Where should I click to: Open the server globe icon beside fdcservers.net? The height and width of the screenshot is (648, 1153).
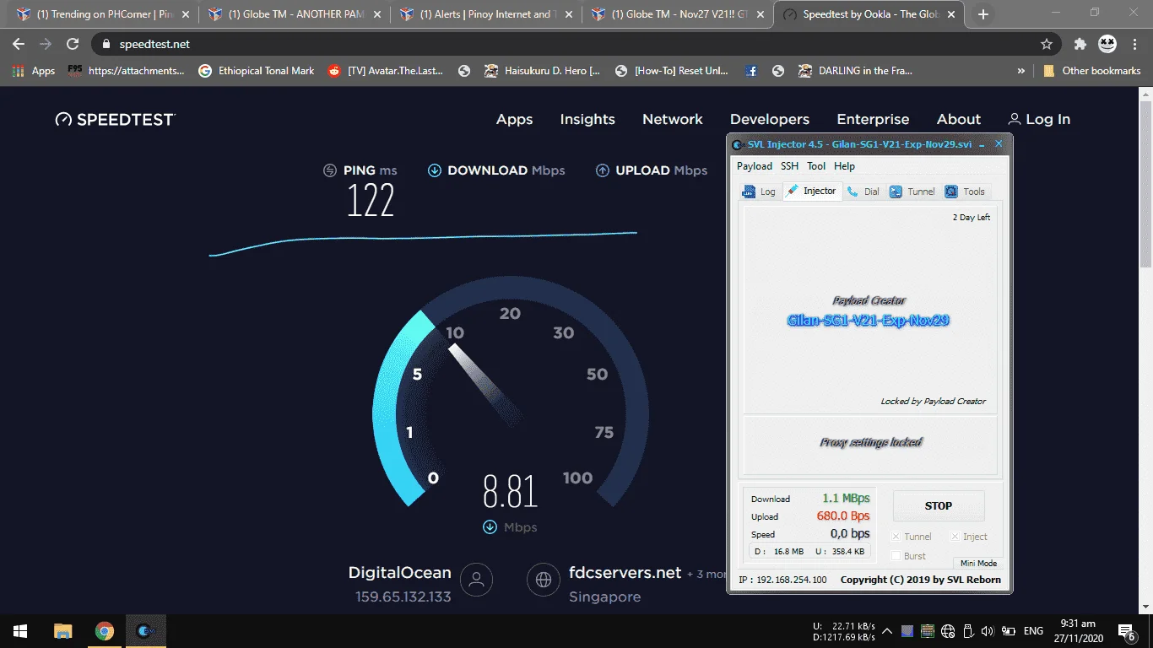[x=544, y=580]
